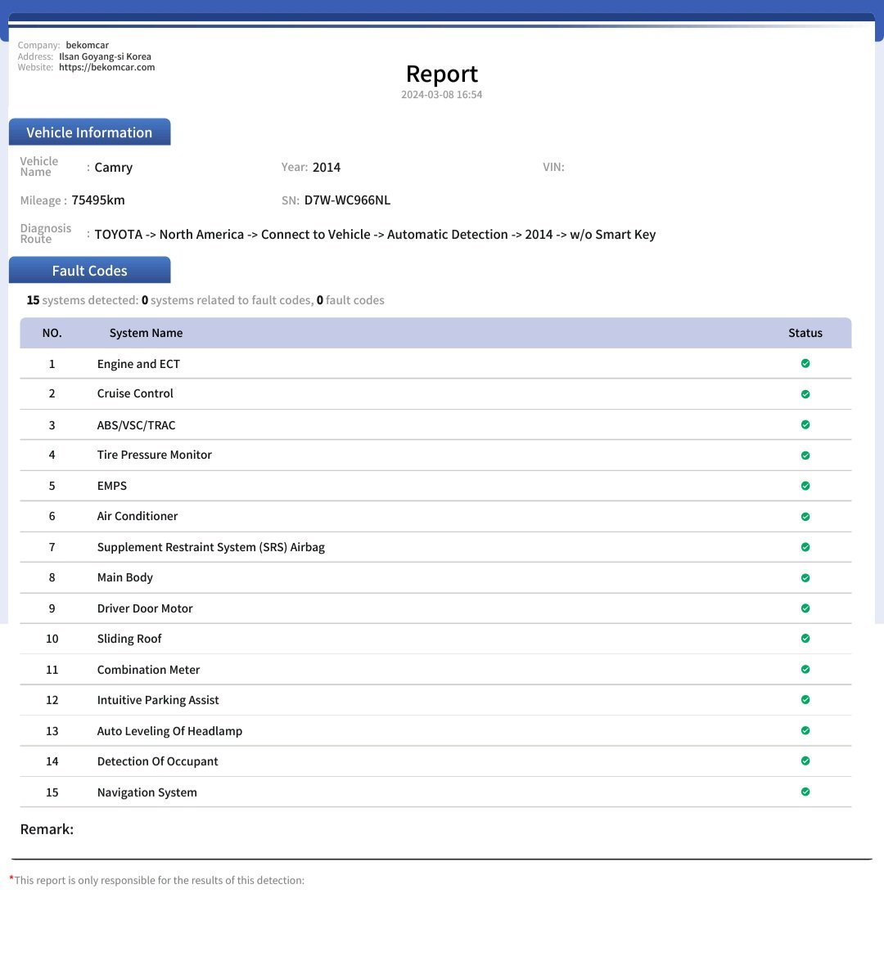Click the Report title

[x=442, y=74]
